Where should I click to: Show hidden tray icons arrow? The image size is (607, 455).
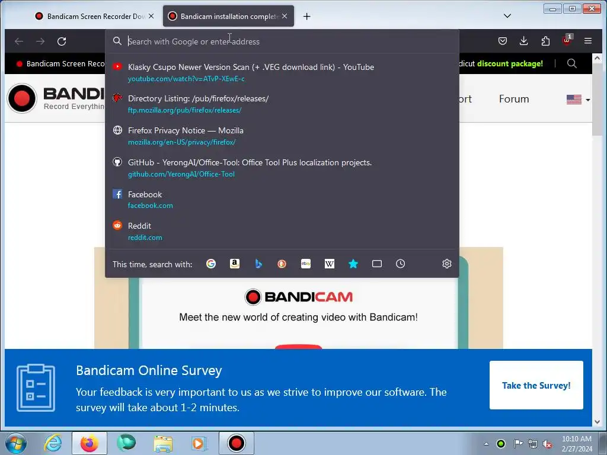(x=486, y=444)
